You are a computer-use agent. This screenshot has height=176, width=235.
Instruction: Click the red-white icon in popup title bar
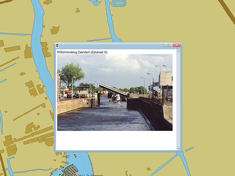point(57,45)
